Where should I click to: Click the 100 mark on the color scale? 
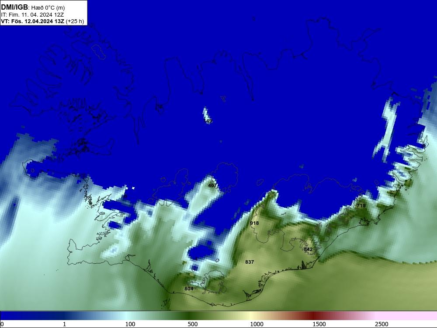tap(130, 324)
